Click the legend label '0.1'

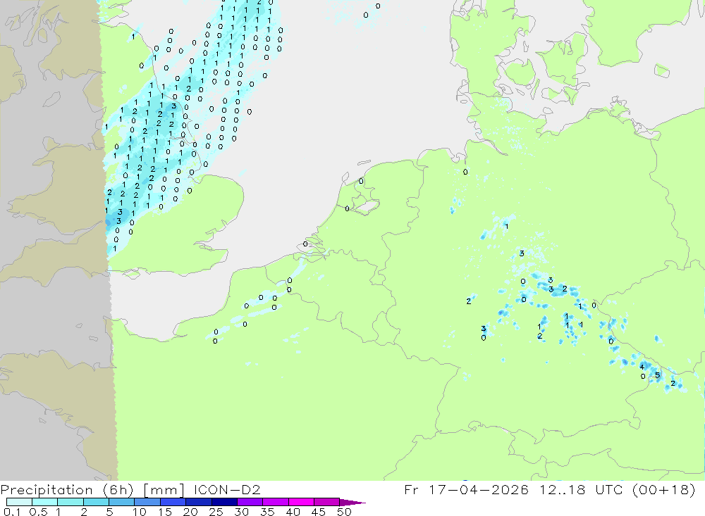pos(12,512)
